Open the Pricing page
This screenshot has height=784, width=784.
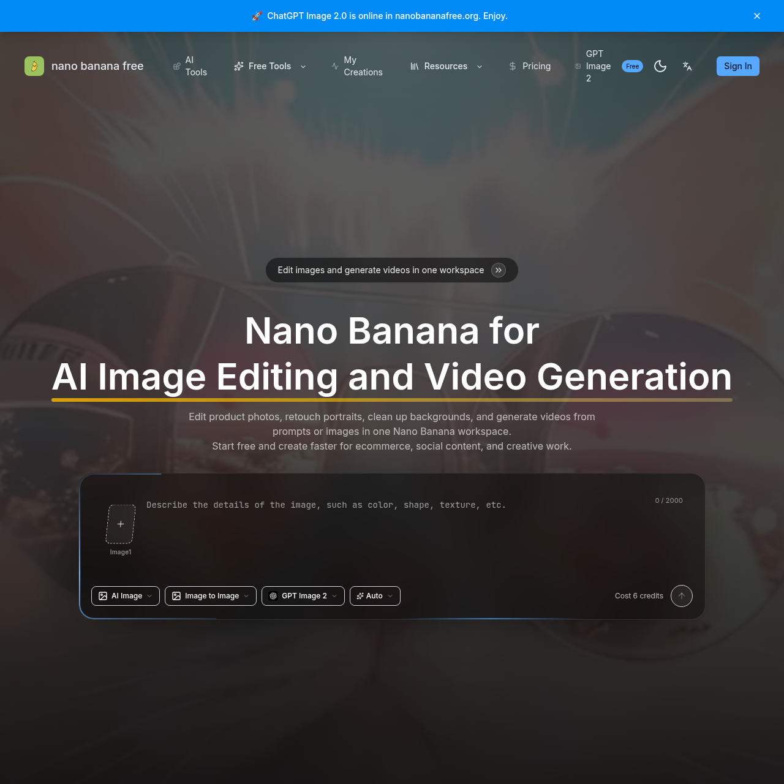tap(530, 66)
